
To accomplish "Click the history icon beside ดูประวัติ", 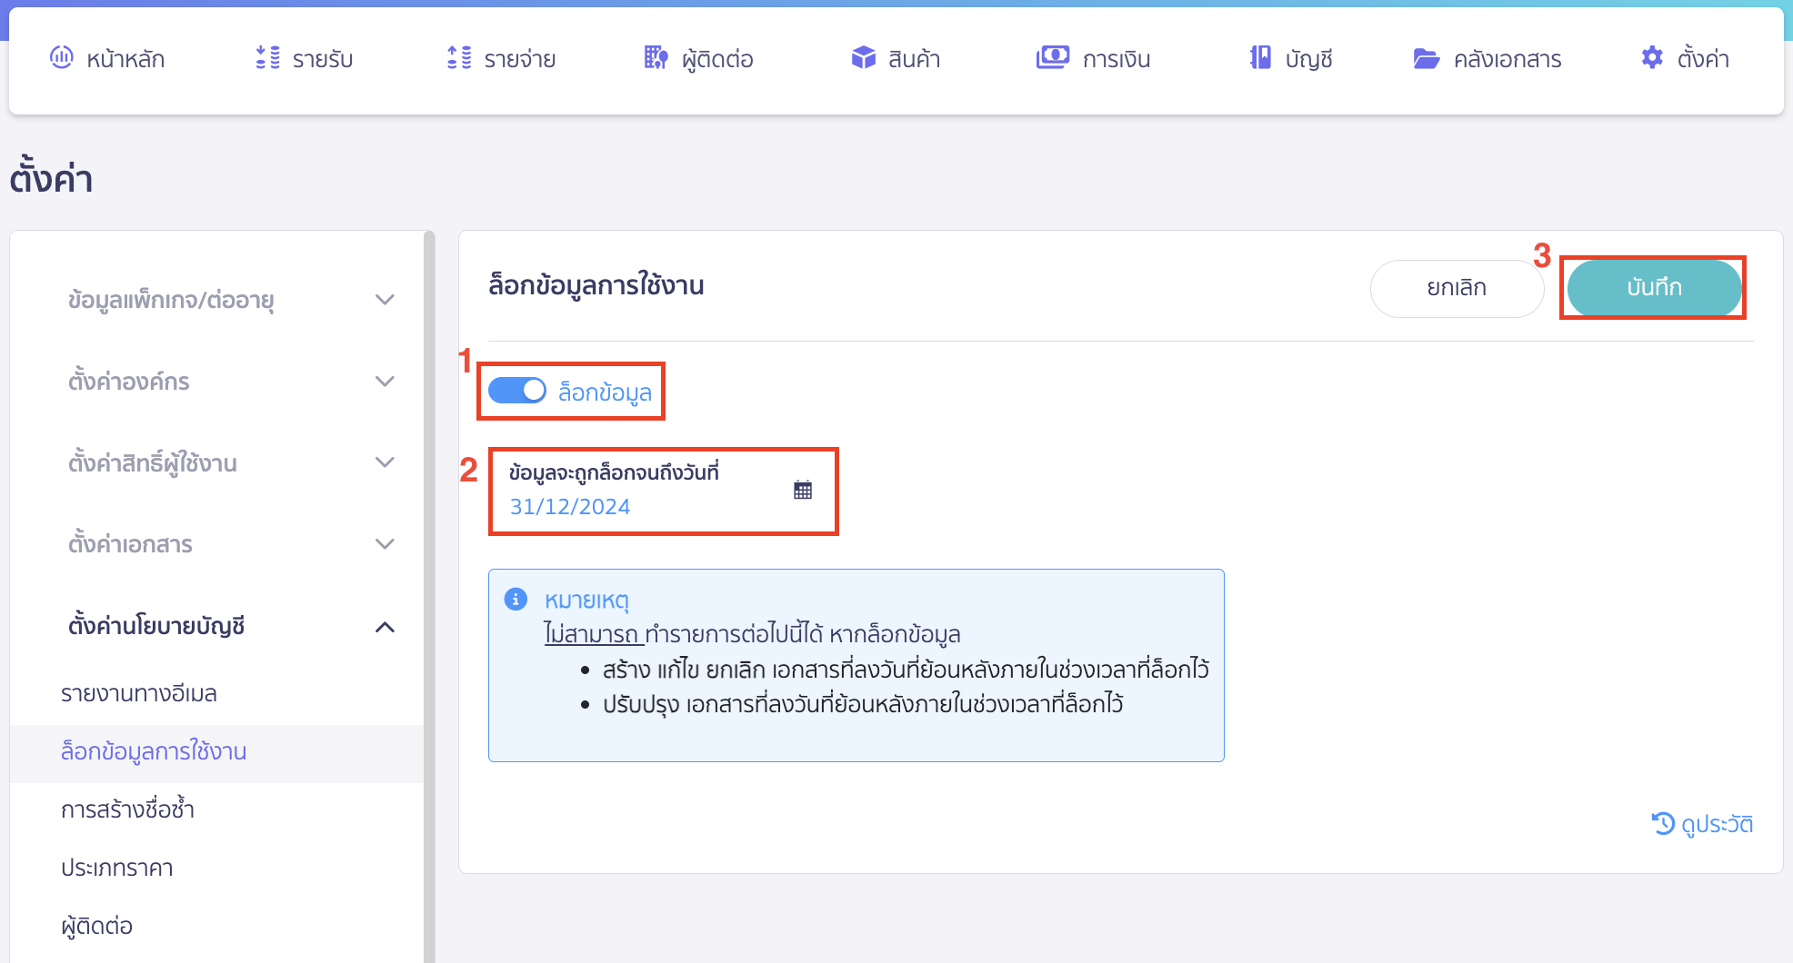I will [1661, 823].
